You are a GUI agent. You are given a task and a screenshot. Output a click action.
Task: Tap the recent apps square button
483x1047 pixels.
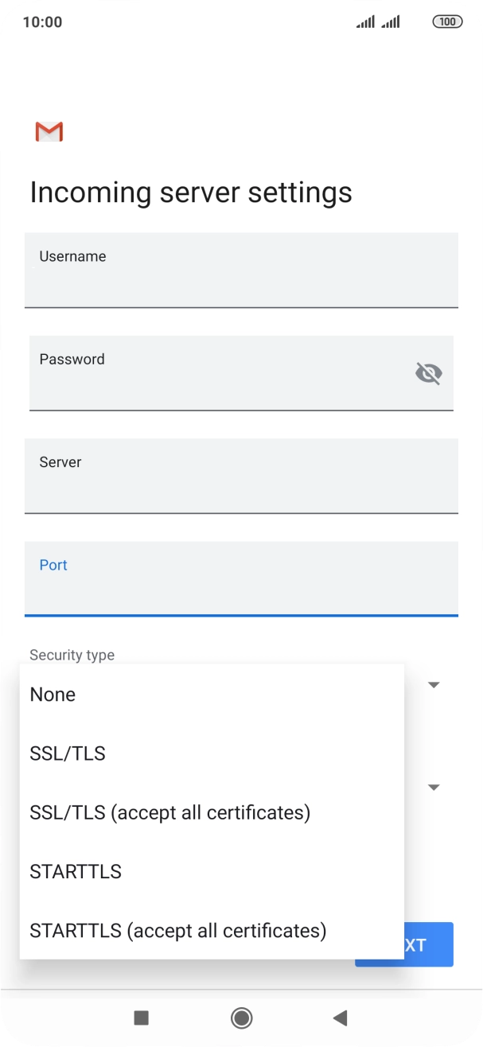click(142, 1017)
